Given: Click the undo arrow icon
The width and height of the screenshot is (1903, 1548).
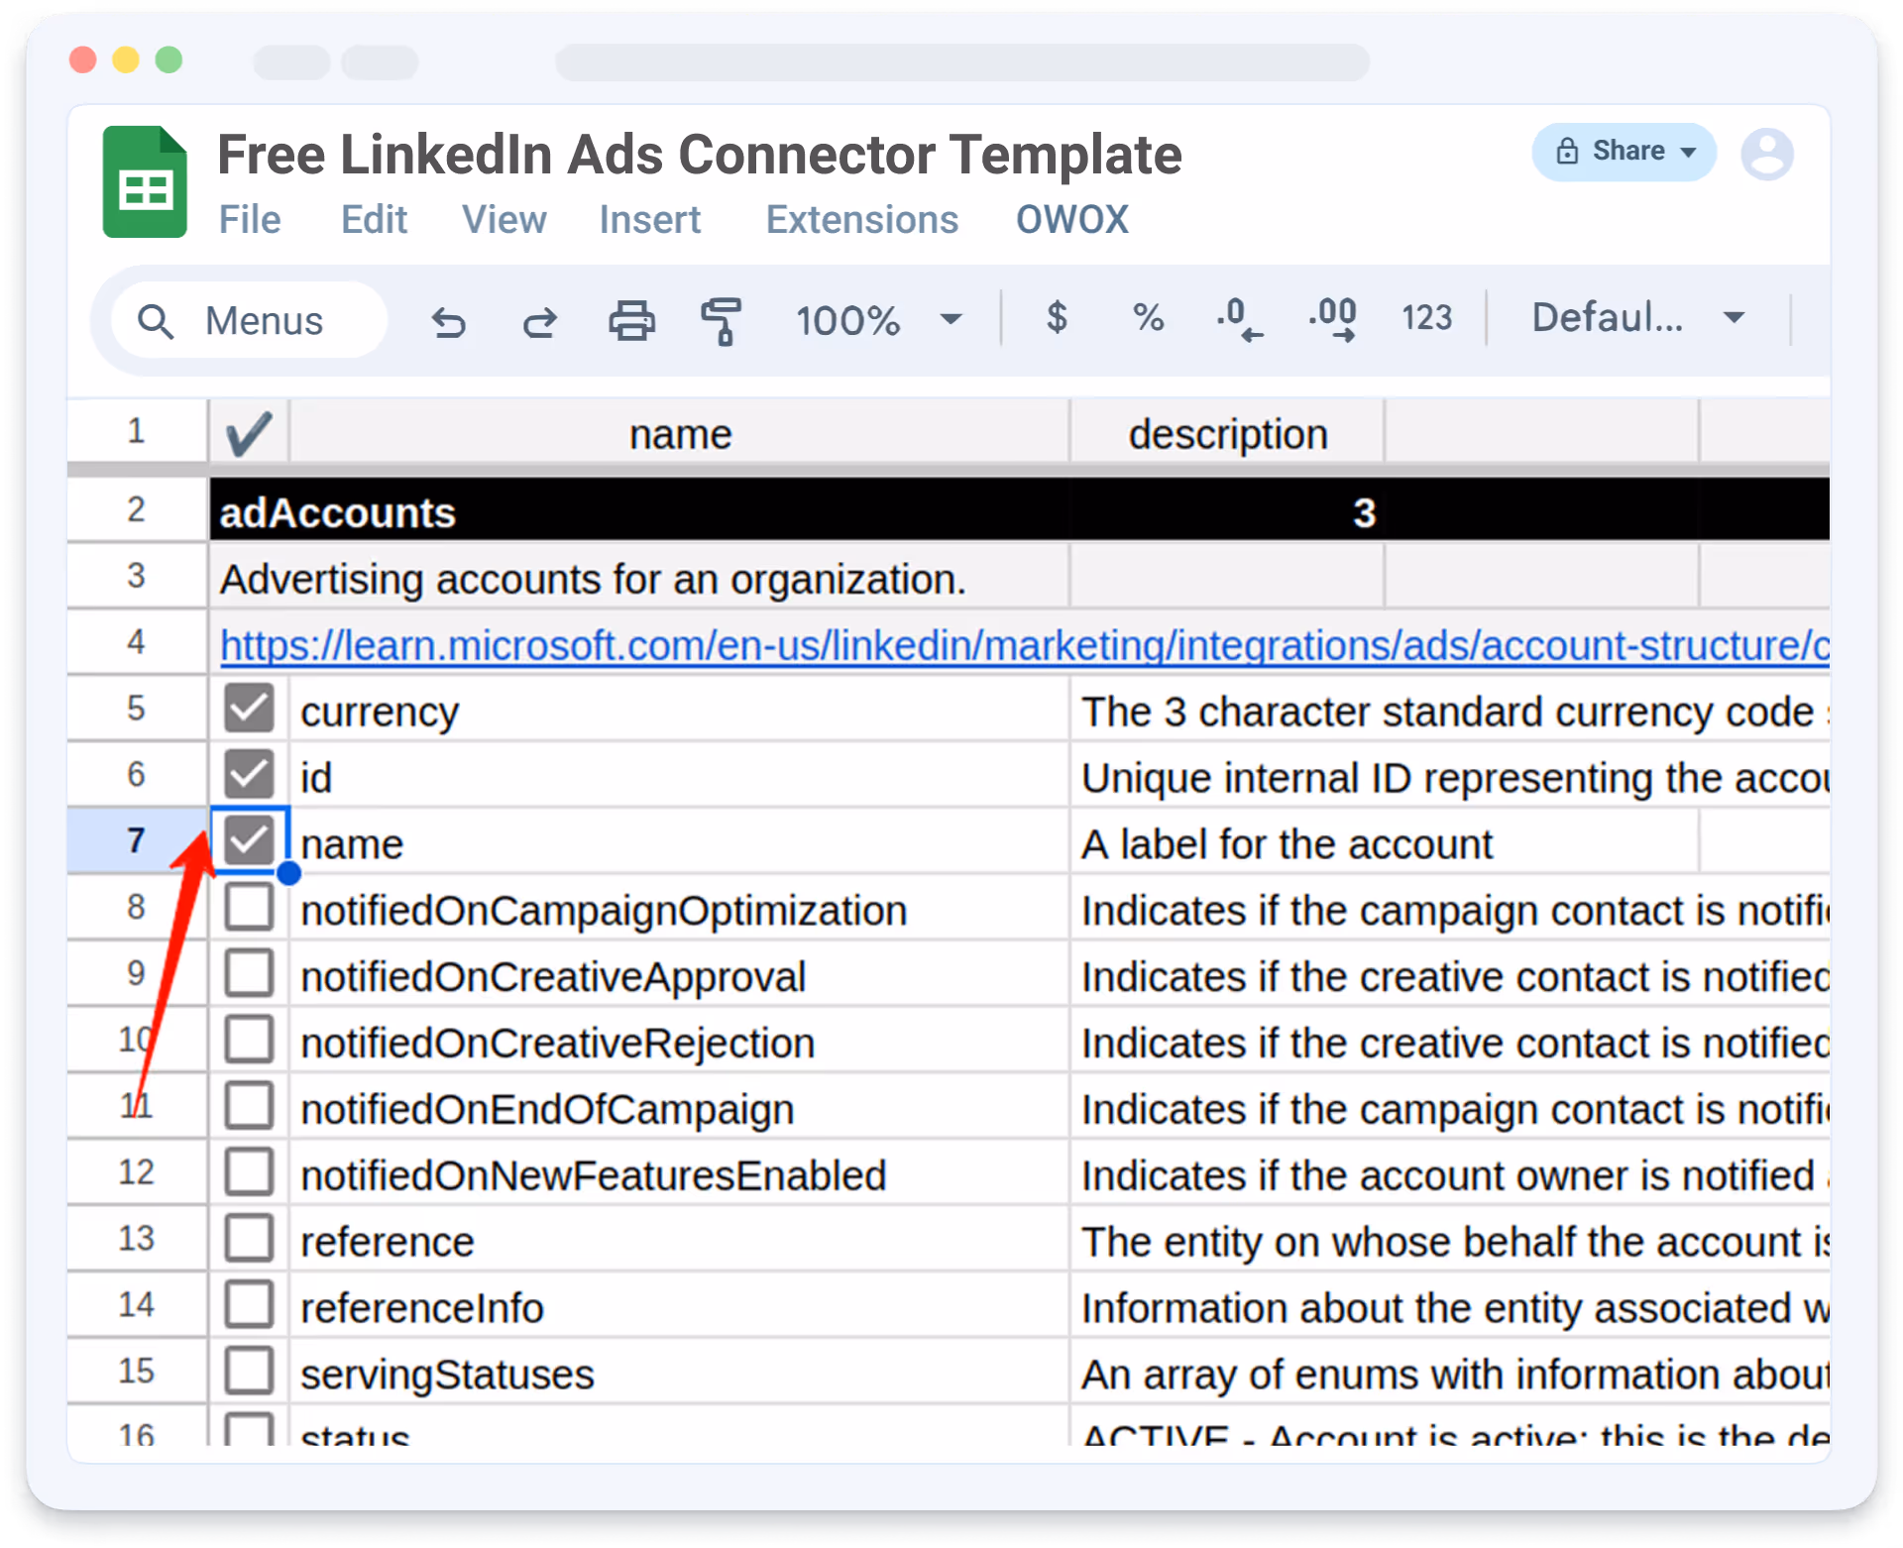Looking at the screenshot, I should [448, 321].
